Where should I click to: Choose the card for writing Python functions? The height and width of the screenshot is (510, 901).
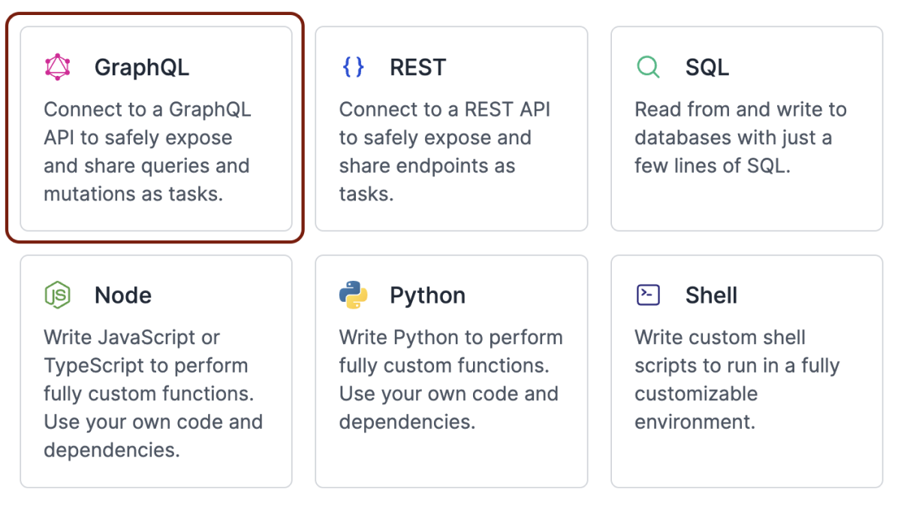451,372
